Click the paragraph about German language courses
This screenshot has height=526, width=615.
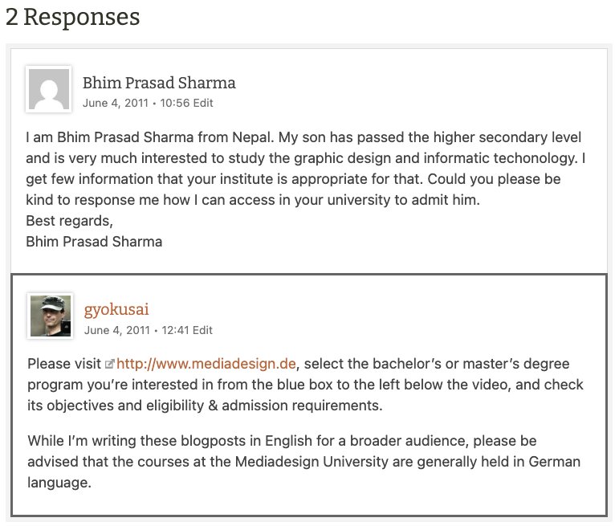point(303,462)
